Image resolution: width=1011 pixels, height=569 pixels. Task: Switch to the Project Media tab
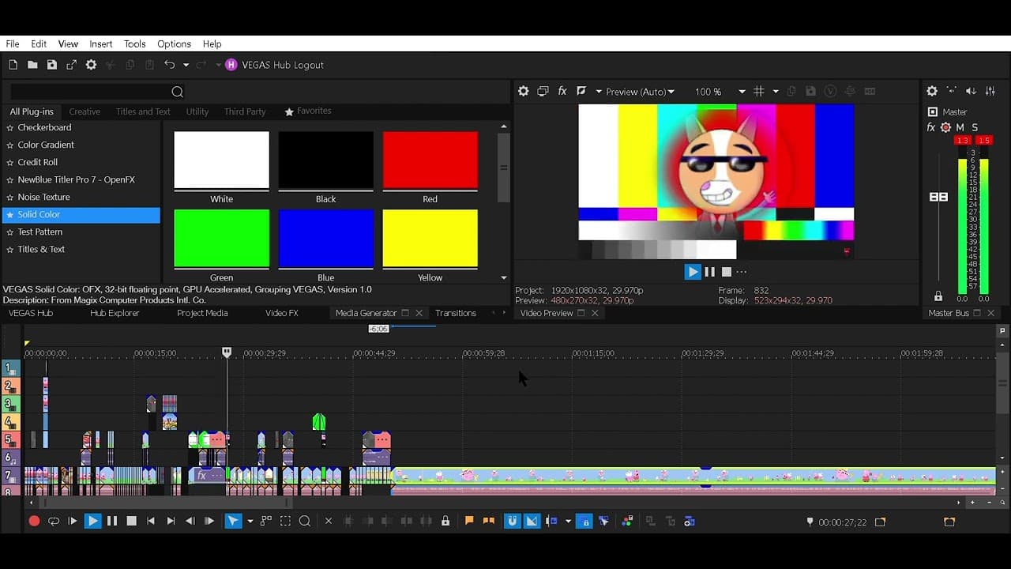coord(202,313)
